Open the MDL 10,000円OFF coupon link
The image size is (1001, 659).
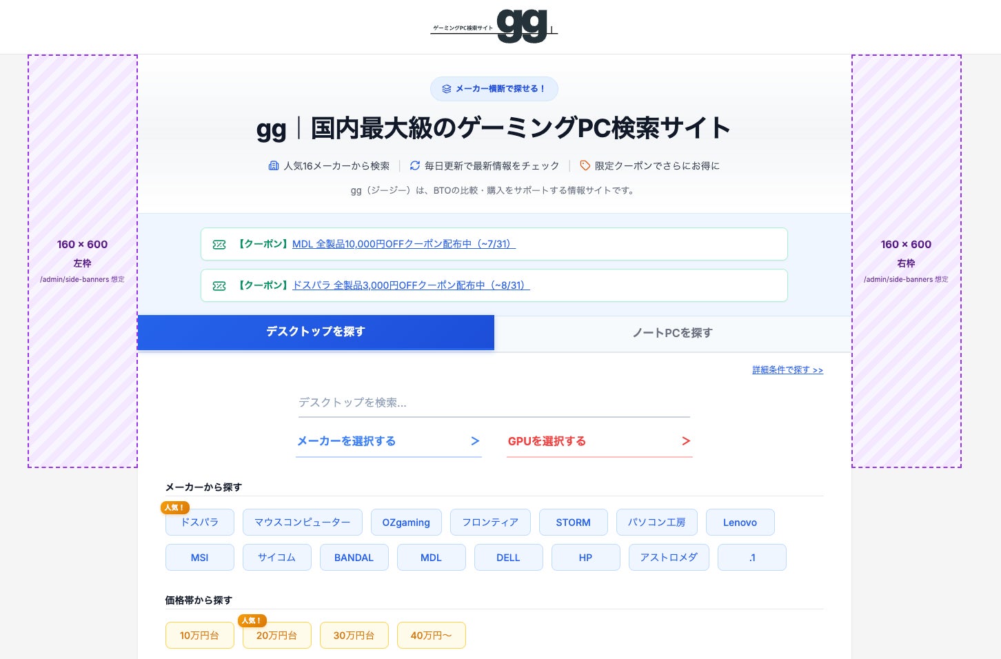tap(404, 244)
